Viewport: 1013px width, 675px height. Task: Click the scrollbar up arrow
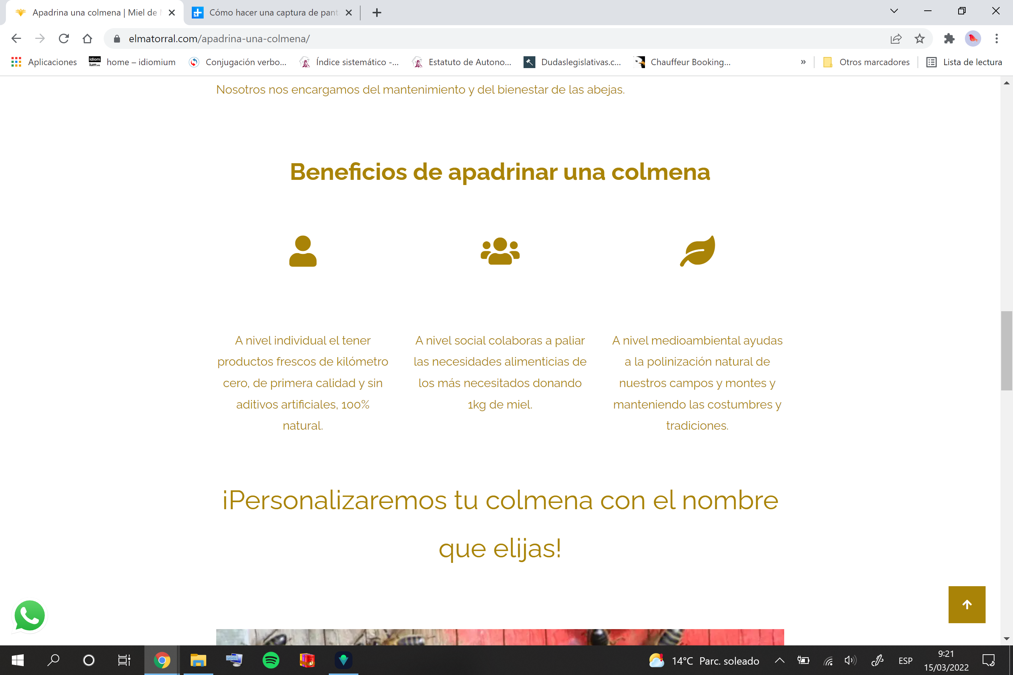point(1007,83)
